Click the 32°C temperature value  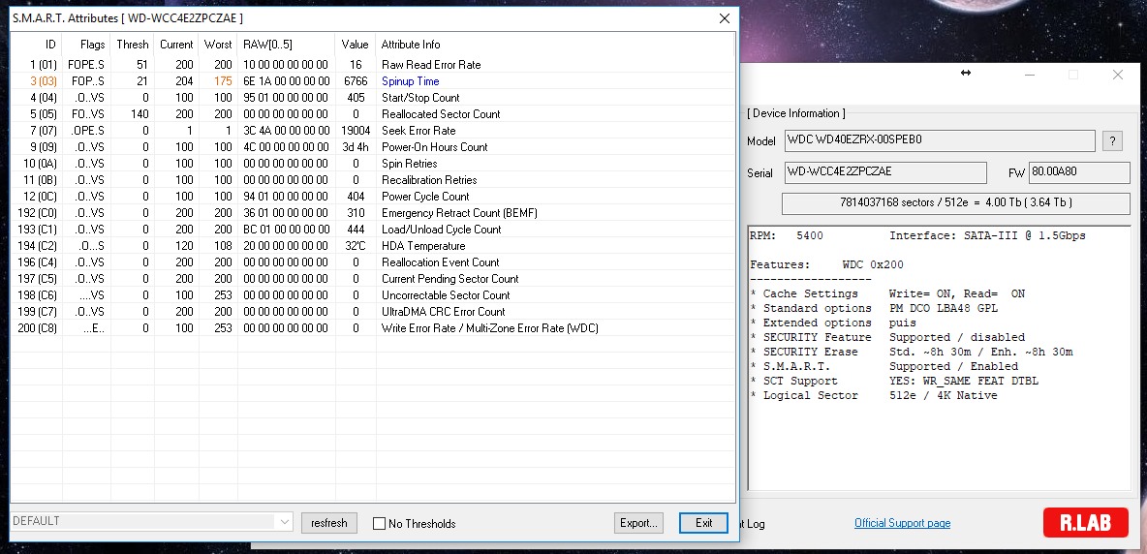click(x=356, y=246)
